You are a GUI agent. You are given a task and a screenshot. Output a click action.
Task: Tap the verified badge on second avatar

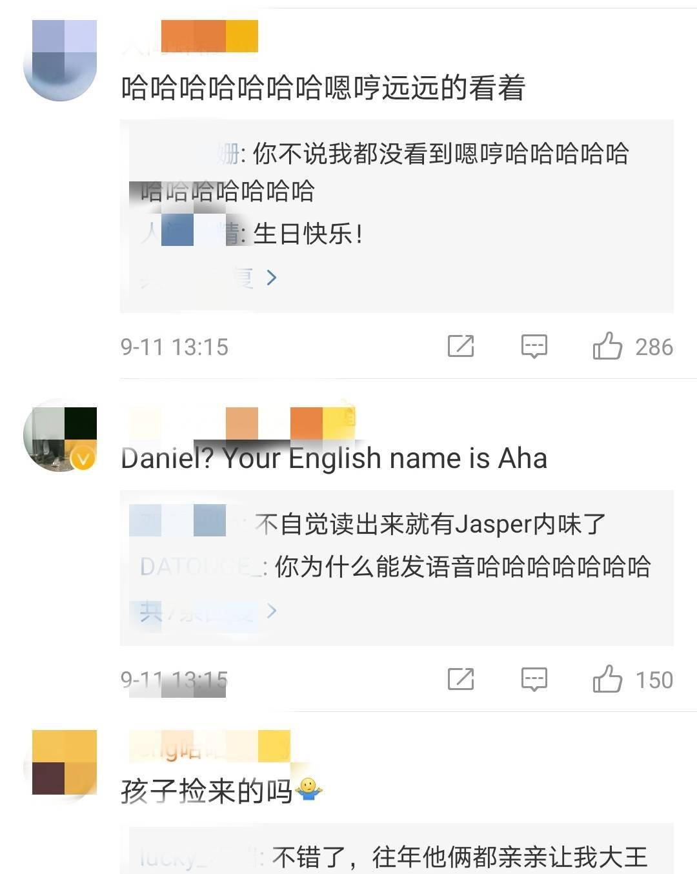pos(84,459)
